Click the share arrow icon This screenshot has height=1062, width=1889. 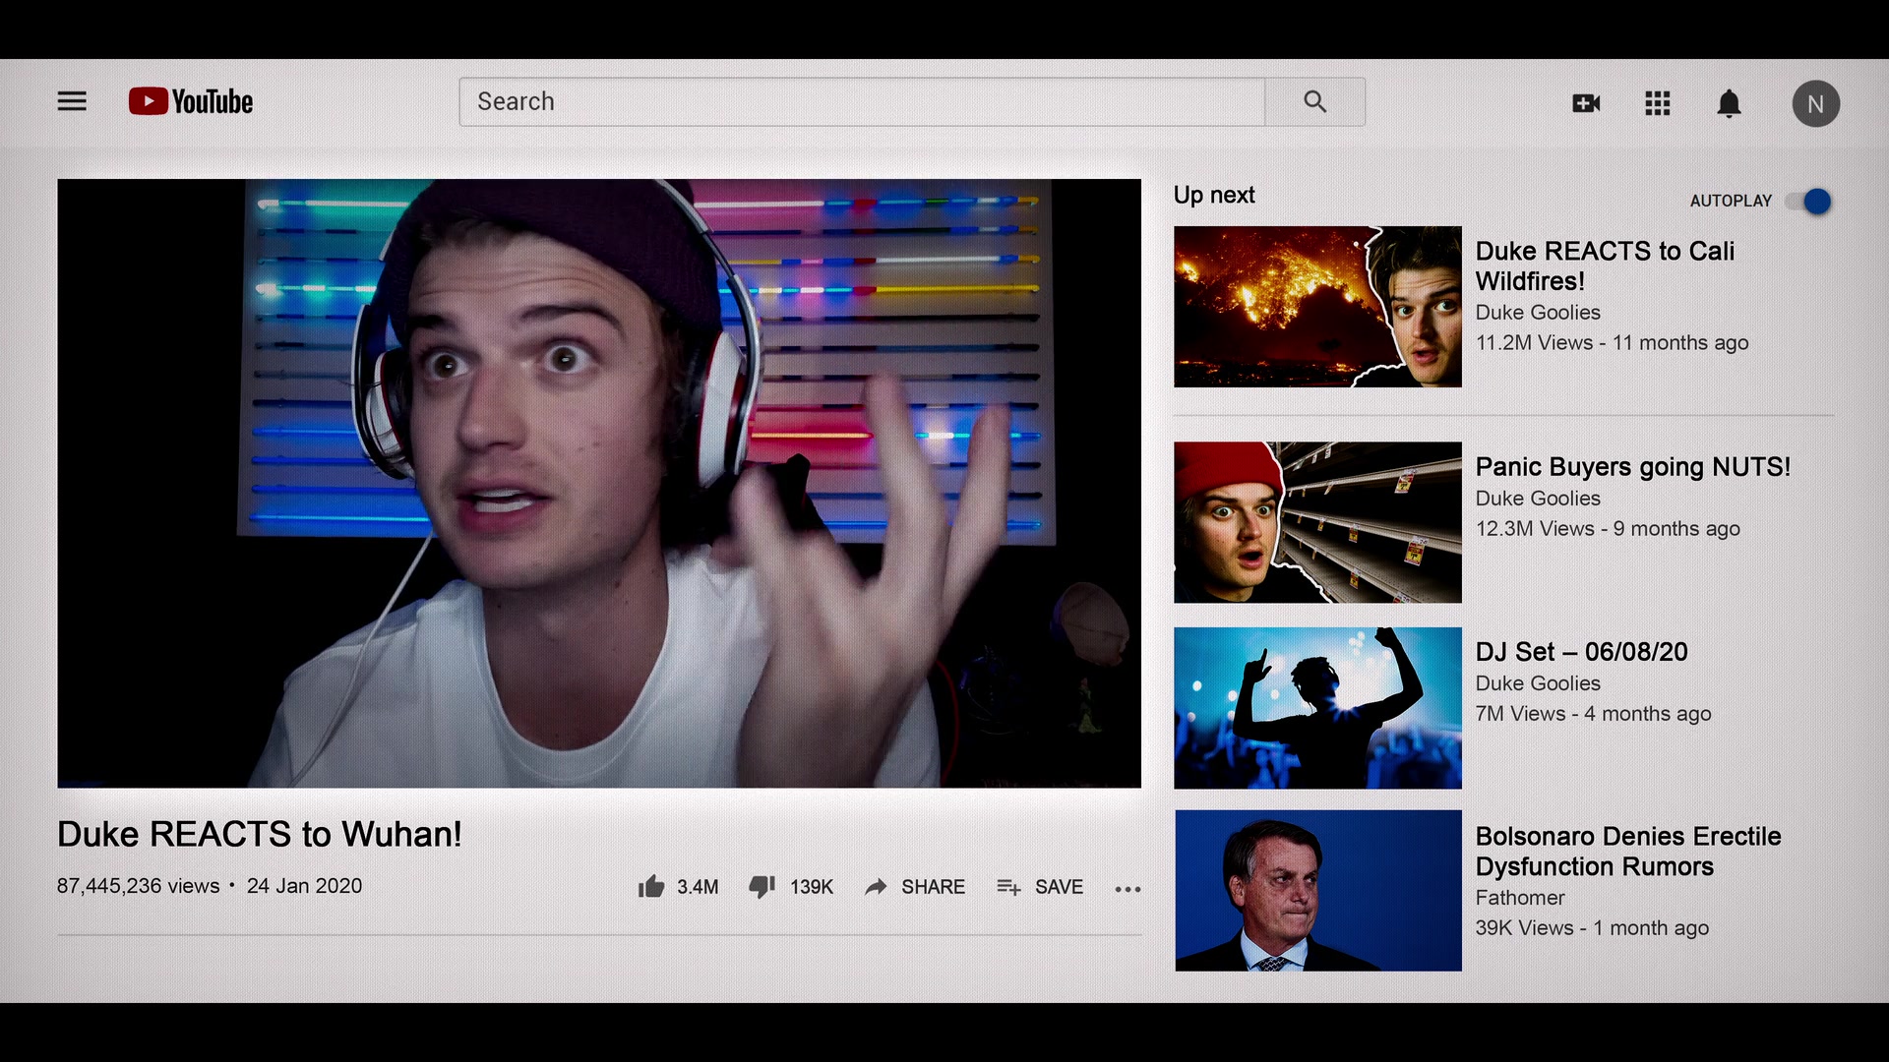876,887
